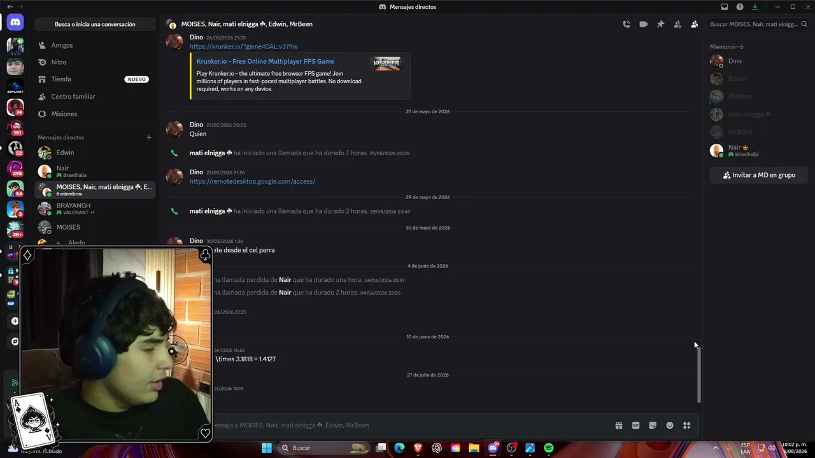Open Nitro page
815x458 pixels.
tap(95, 62)
